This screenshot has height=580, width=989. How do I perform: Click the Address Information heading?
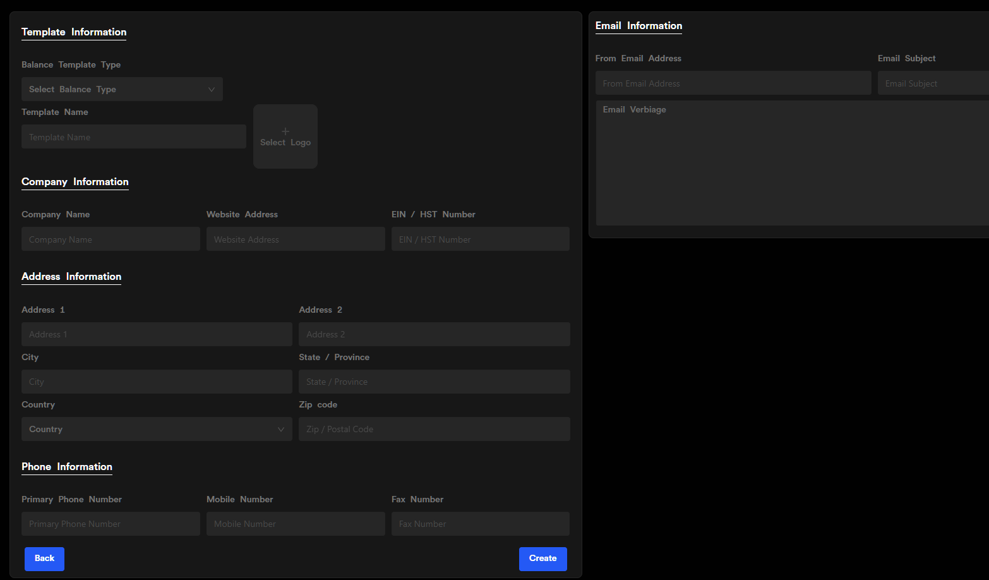(71, 277)
